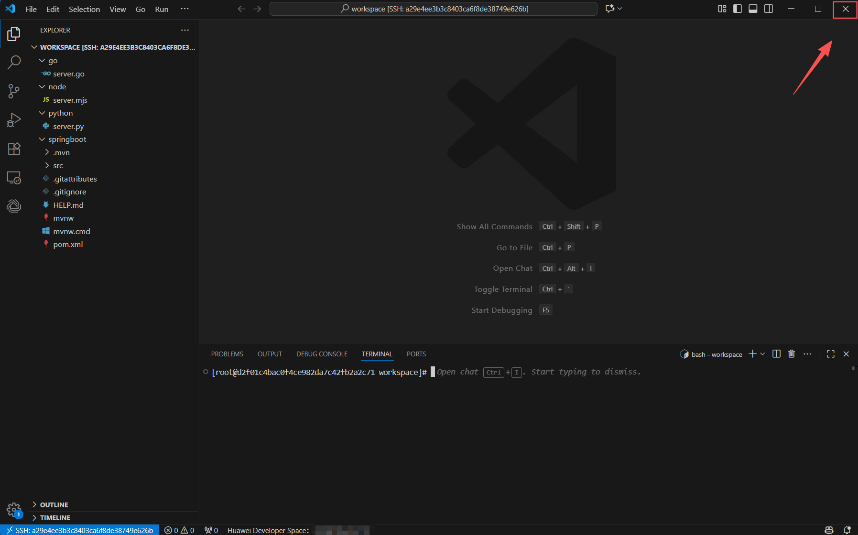
Task: Collapse the springboot folder
Action: pyautogui.click(x=114, y=139)
